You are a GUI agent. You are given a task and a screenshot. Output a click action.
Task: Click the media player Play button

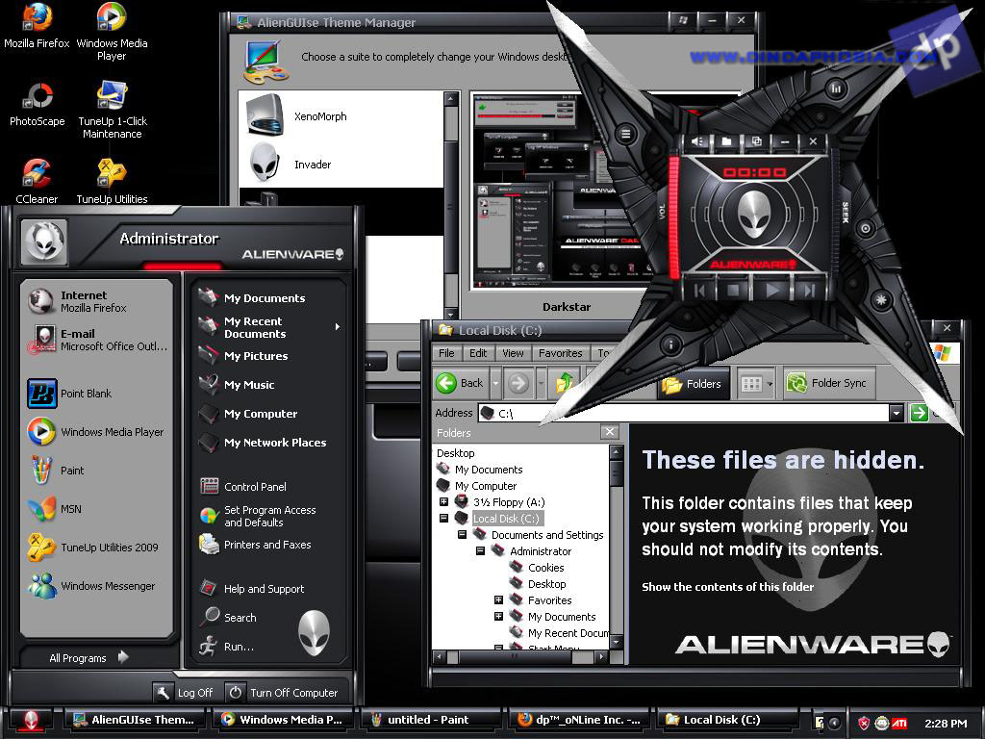[773, 290]
